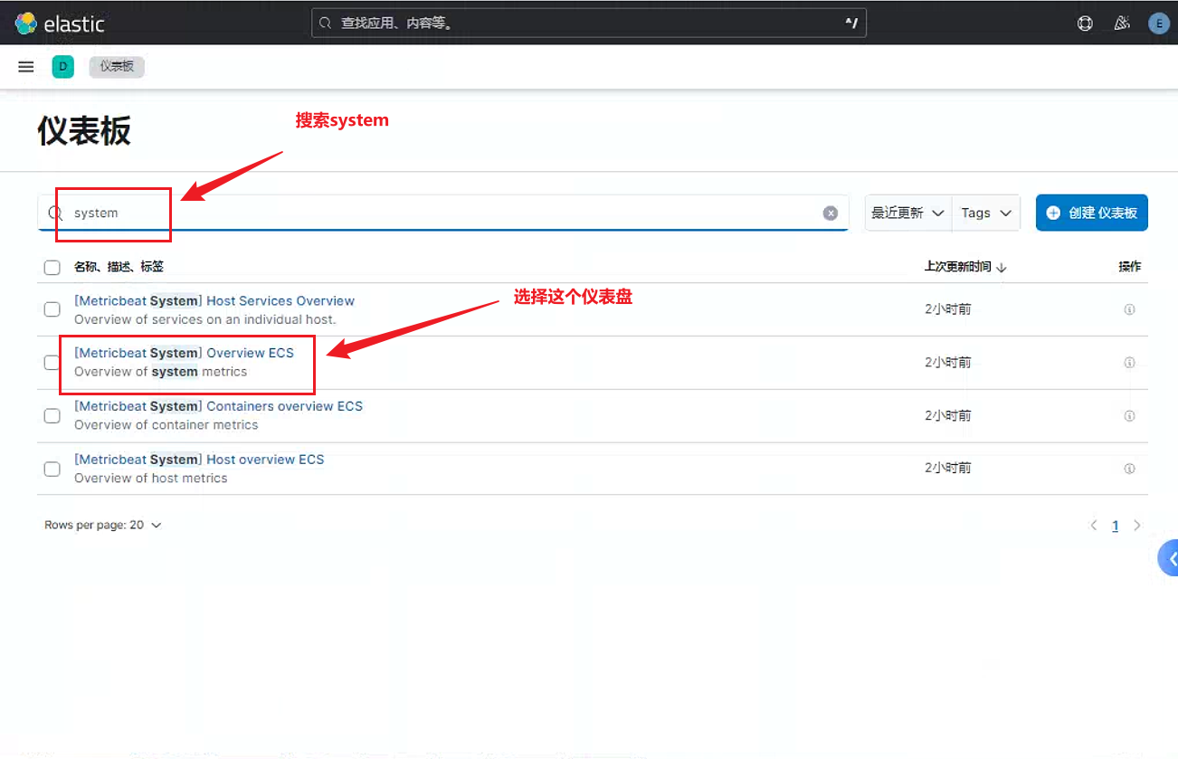Expand the Rows per page selector
Image resolution: width=1178 pixels, height=759 pixels.
click(102, 525)
